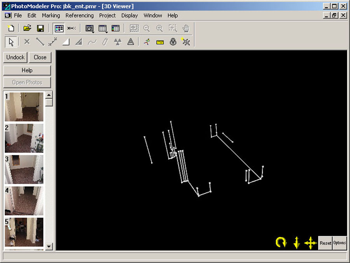Open the Project menu
Viewport: 350px width, 263px height.
click(107, 16)
